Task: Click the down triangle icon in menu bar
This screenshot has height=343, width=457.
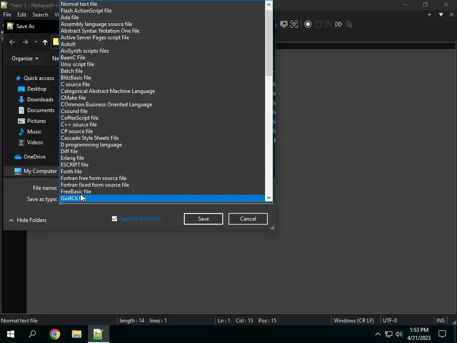Action: tap(441, 15)
